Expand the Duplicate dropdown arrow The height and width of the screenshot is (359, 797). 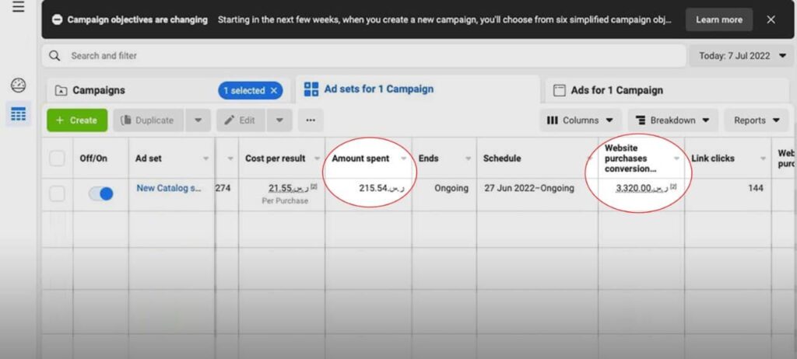tap(198, 120)
